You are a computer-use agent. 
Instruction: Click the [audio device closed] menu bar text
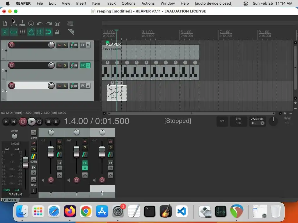click(x=213, y=3)
